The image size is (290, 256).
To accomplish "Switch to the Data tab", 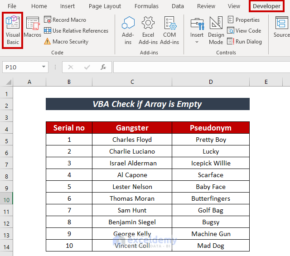I will coord(178,6).
